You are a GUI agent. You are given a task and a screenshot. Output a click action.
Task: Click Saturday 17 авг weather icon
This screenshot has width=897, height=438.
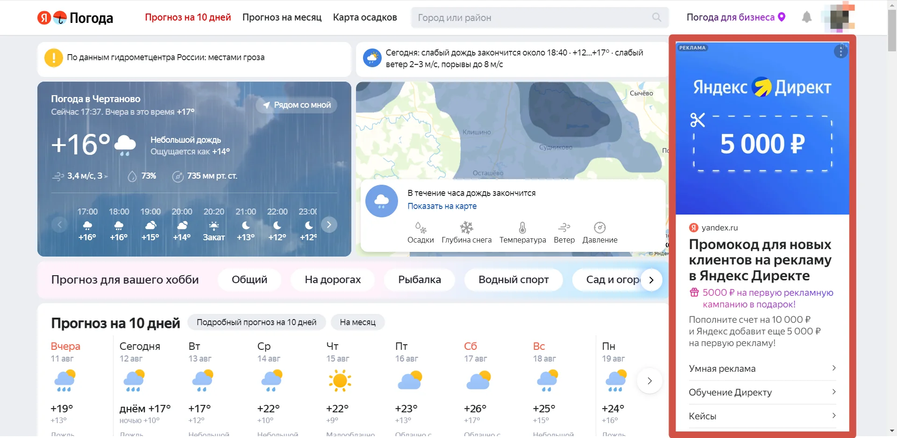tap(478, 381)
